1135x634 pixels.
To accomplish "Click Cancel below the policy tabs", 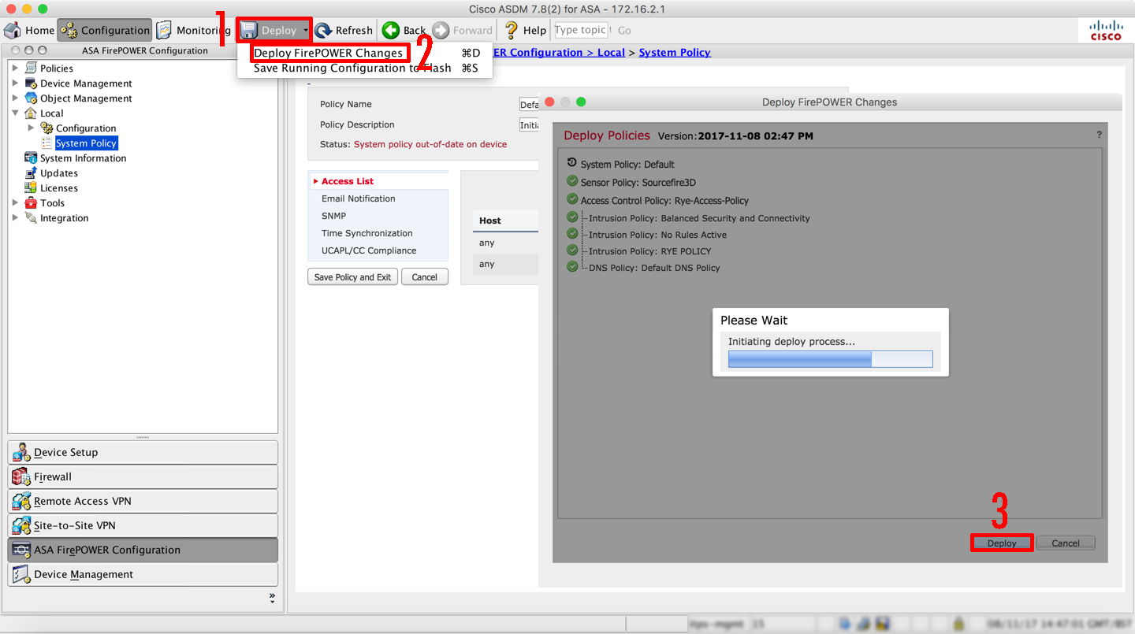I will 425,277.
